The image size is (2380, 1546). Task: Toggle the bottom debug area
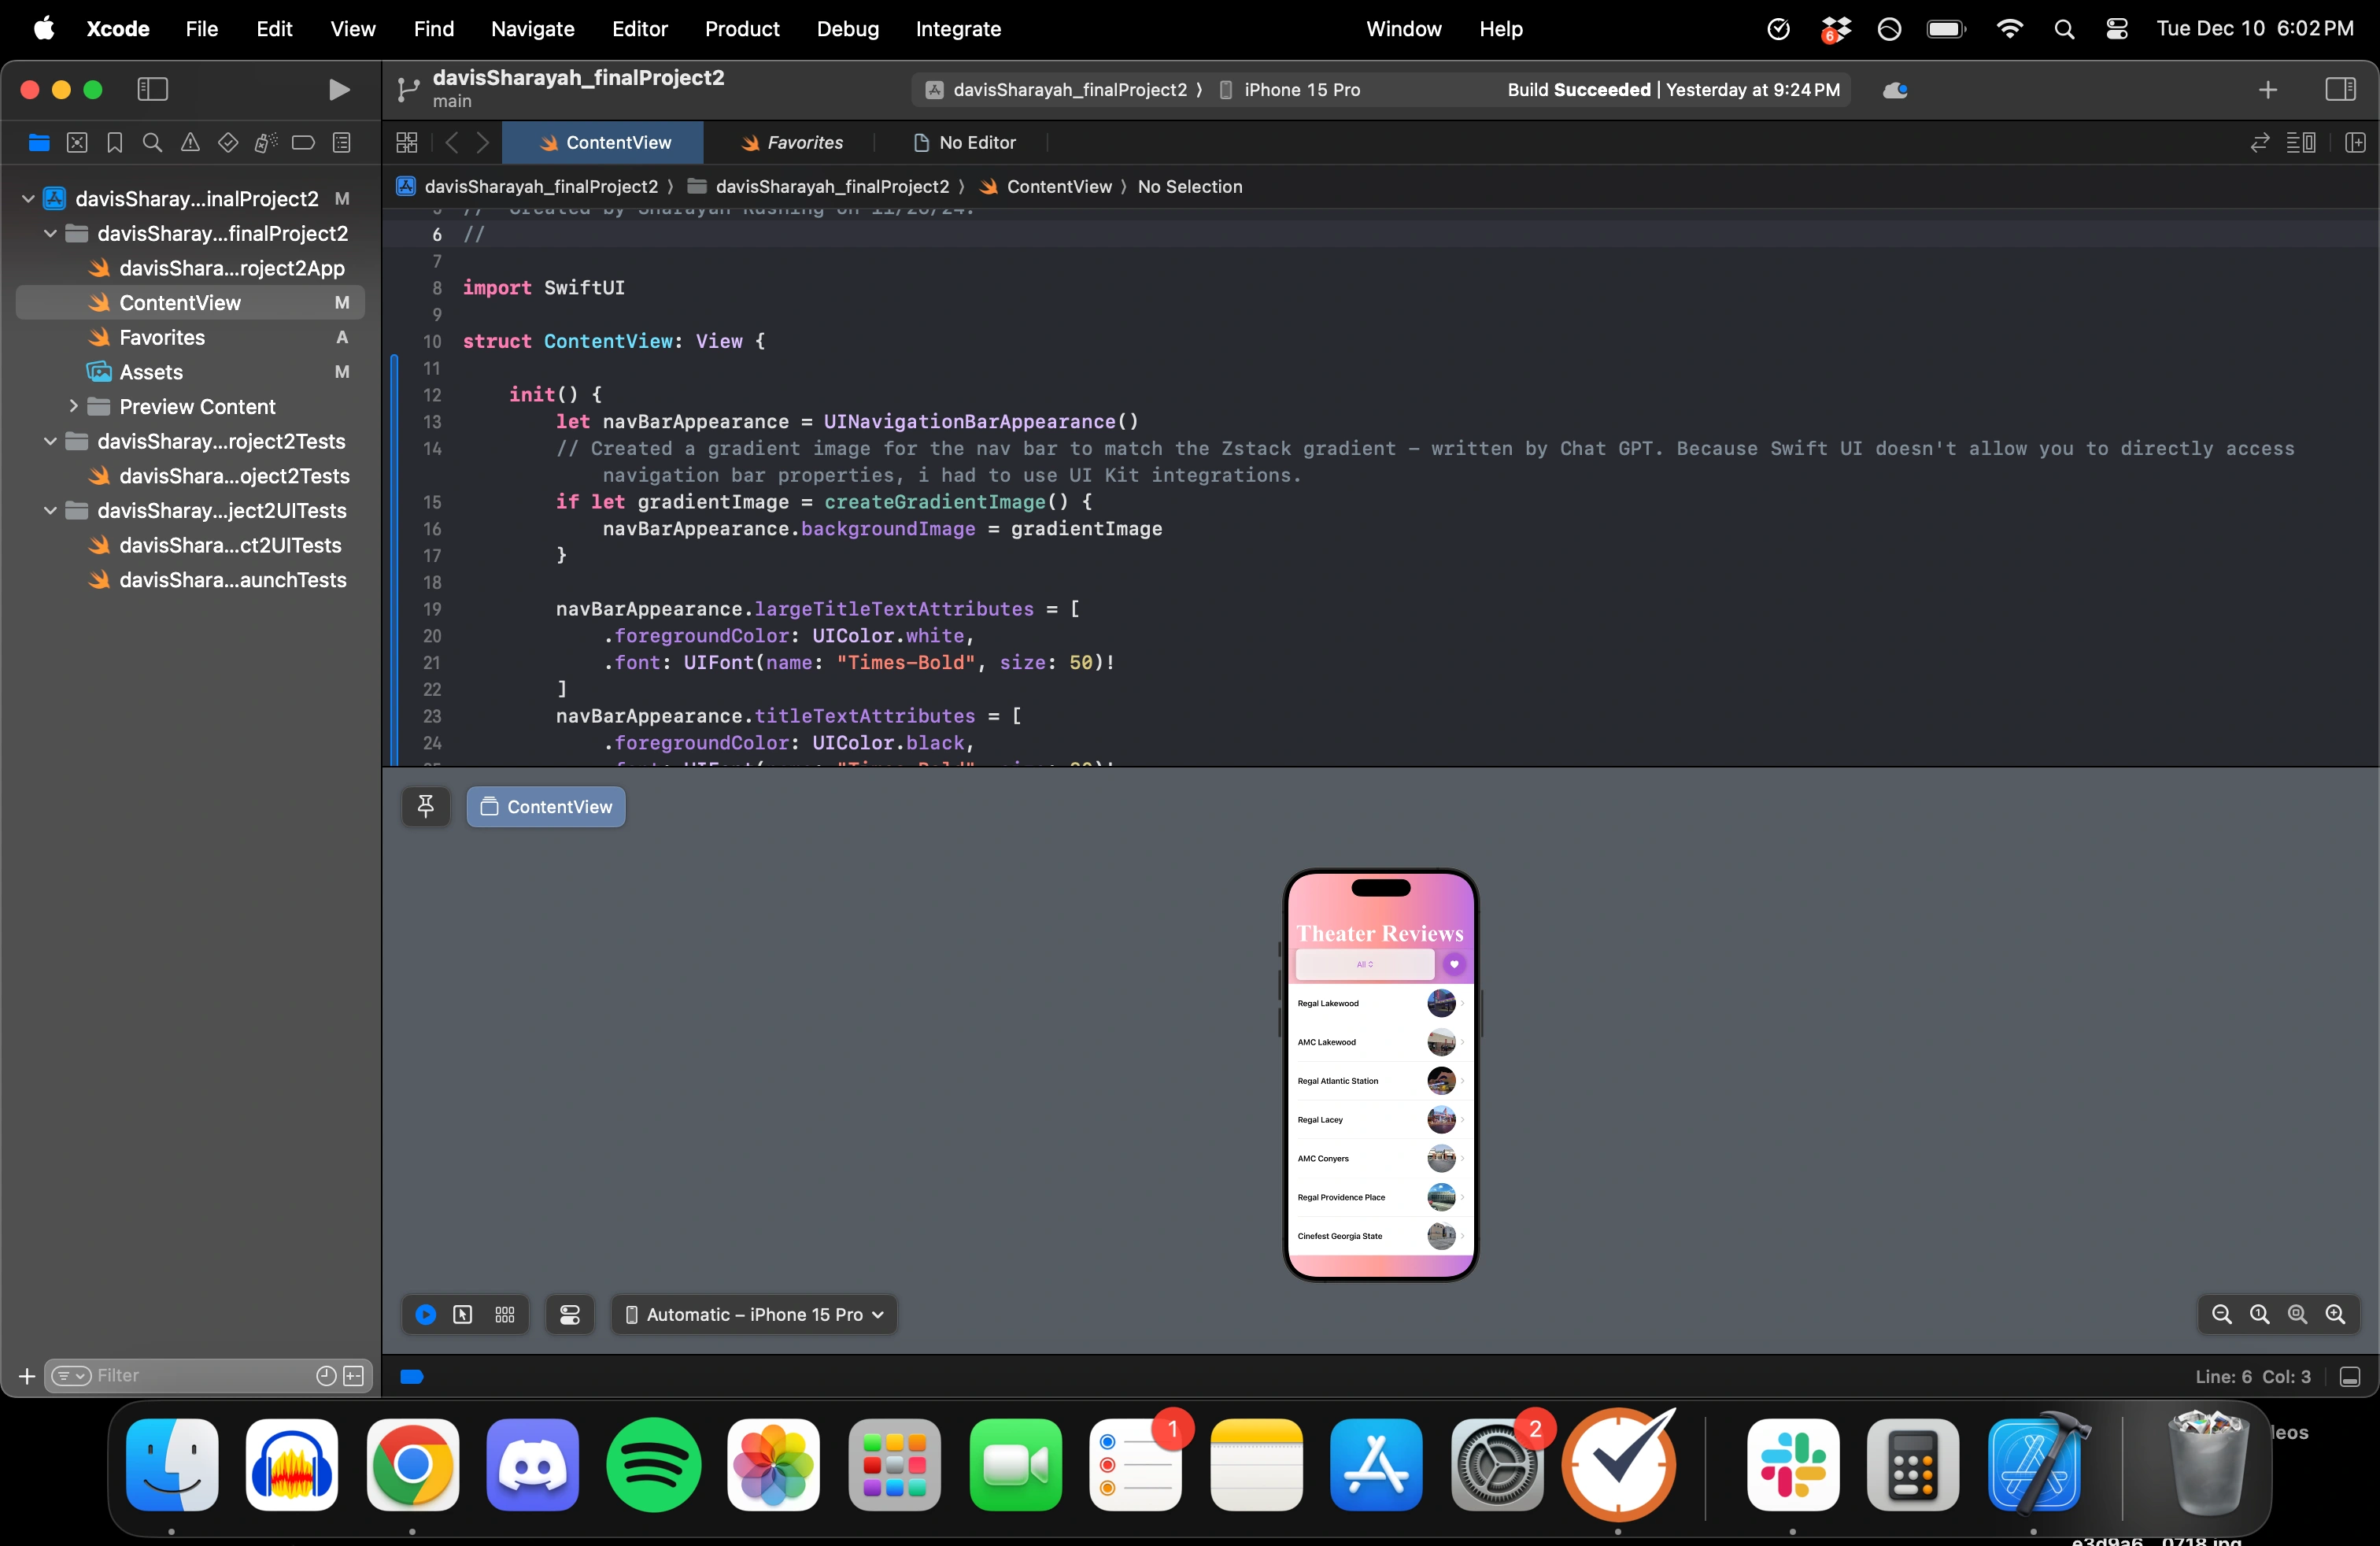tap(2350, 1377)
